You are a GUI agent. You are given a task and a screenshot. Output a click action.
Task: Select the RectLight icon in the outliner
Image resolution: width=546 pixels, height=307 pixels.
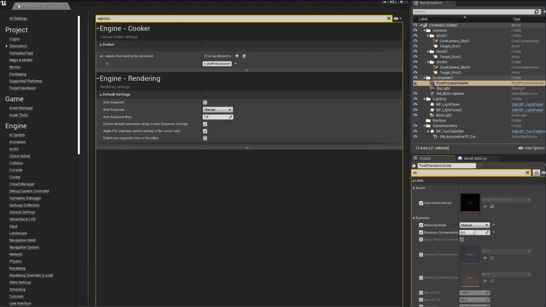433,115
